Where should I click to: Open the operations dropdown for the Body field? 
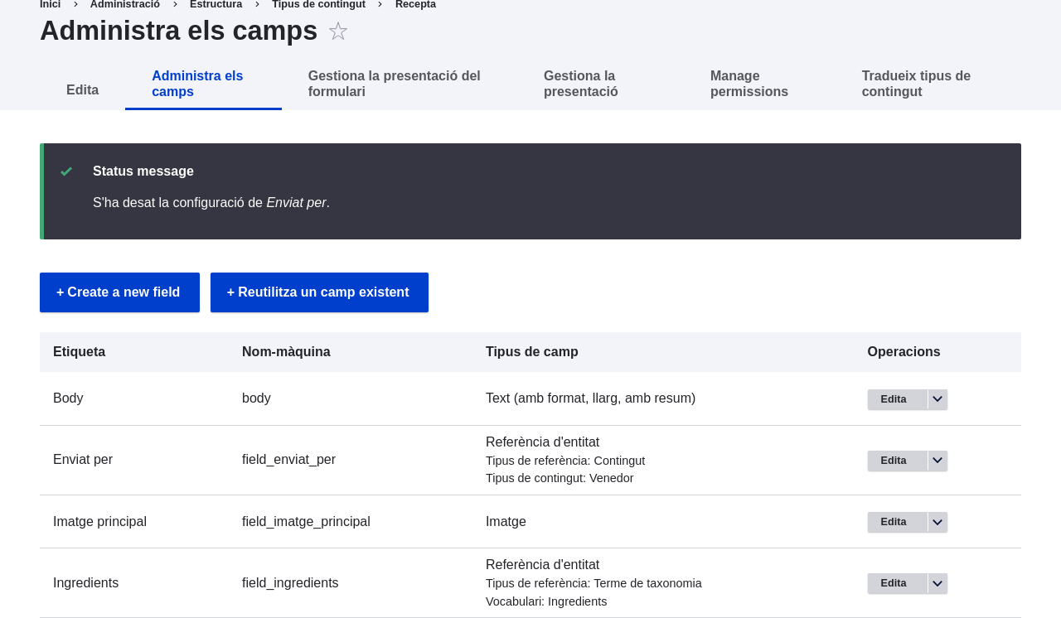click(937, 398)
